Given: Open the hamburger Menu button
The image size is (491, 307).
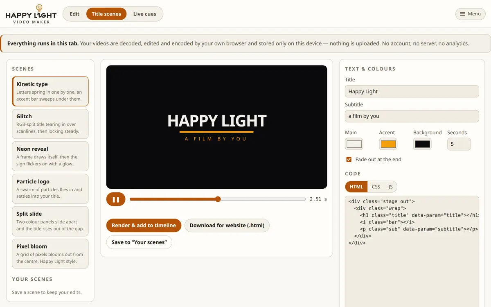Looking at the screenshot, I should click(x=470, y=14).
